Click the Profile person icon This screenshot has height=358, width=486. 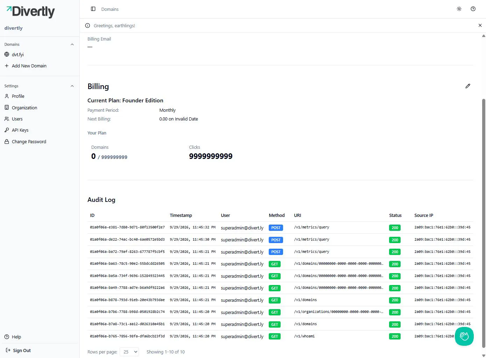tap(7, 96)
